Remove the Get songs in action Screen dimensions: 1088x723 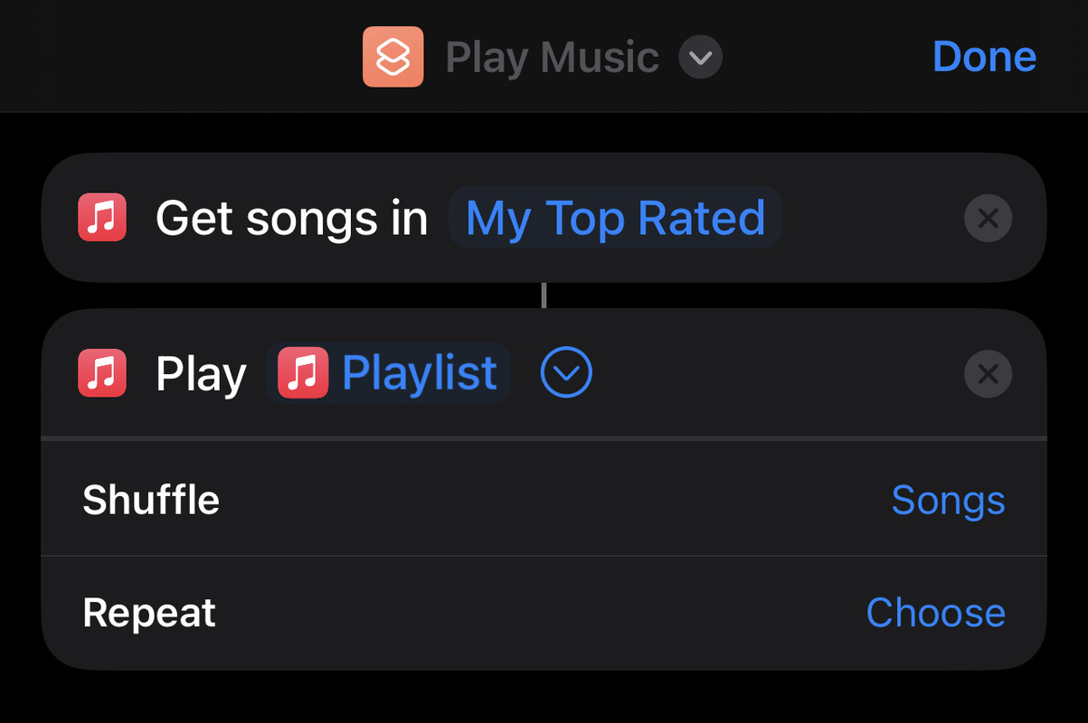988,218
